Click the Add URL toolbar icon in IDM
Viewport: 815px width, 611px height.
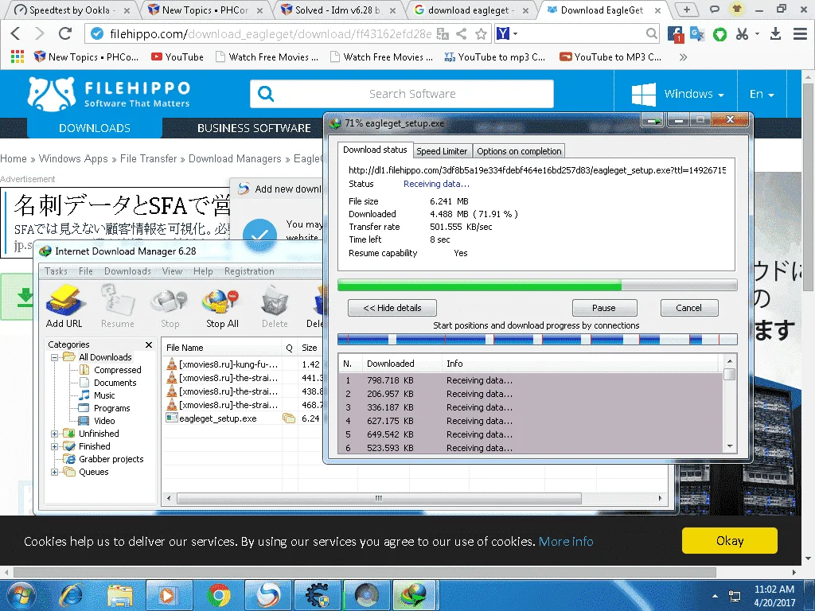64,306
